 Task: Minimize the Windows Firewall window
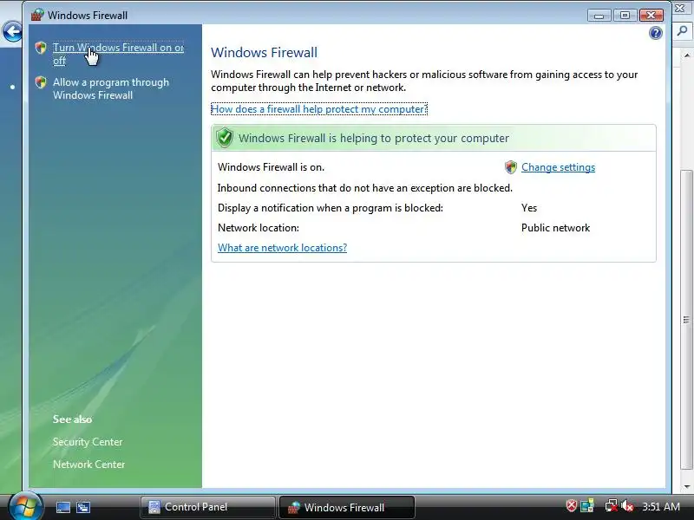point(599,16)
